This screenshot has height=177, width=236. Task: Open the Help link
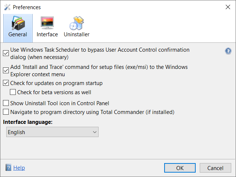click(x=19, y=168)
